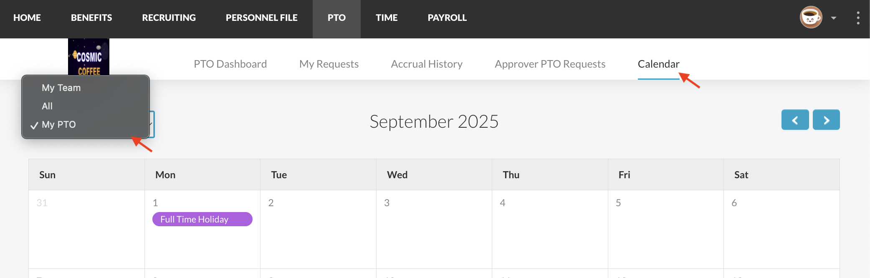Image resolution: width=870 pixels, height=278 pixels.
Task: Choose All in the calendar filter dropdown
Action: coord(47,106)
